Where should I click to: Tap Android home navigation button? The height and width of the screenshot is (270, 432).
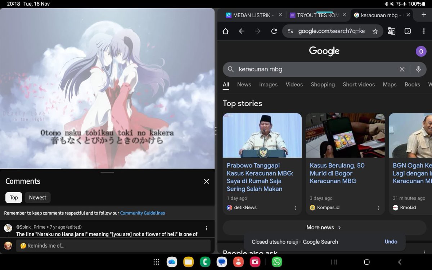367,262
